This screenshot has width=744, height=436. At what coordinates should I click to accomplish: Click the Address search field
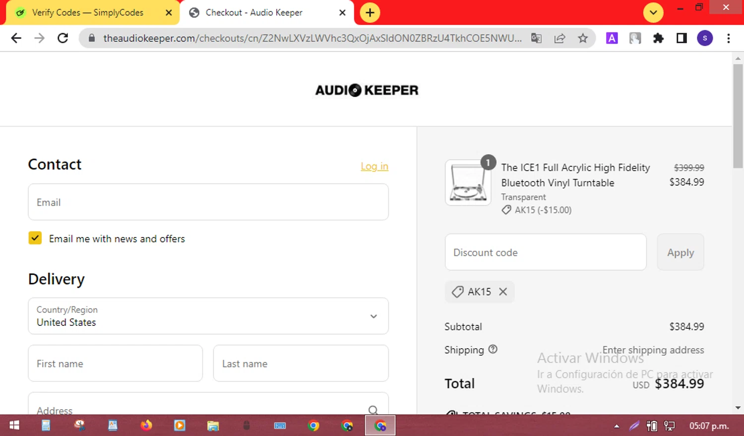[x=208, y=404]
